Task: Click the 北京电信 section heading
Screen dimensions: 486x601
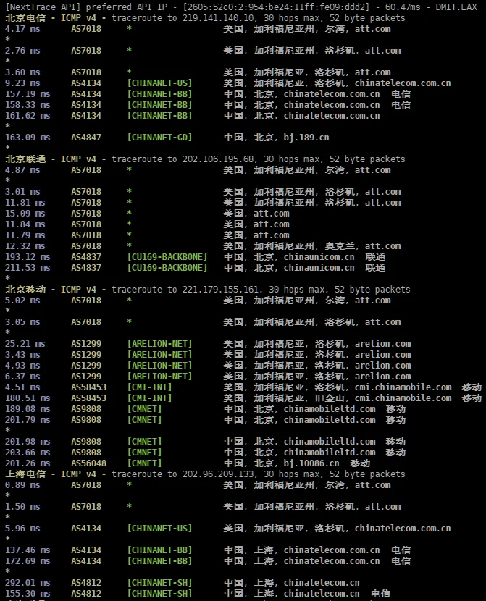Action: point(25,18)
